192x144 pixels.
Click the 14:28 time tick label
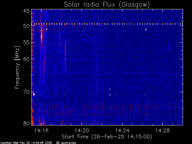point(163,131)
